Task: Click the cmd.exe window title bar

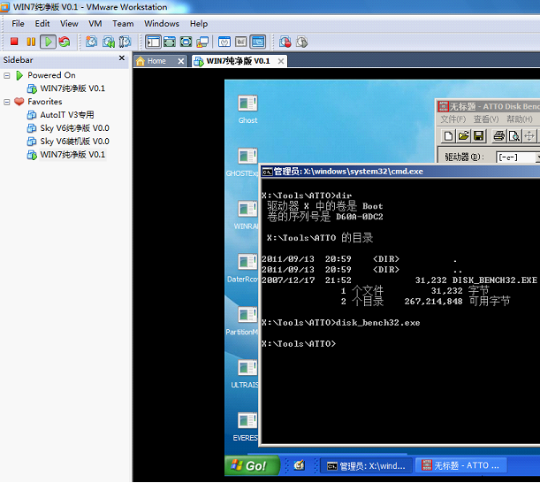Action: pyautogui.click(x=400, y=172)
